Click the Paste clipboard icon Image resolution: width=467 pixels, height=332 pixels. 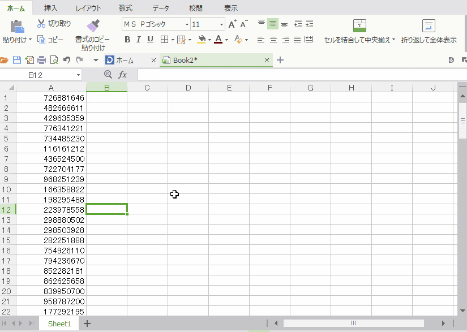pyautogui.click(x=17, y=26)
